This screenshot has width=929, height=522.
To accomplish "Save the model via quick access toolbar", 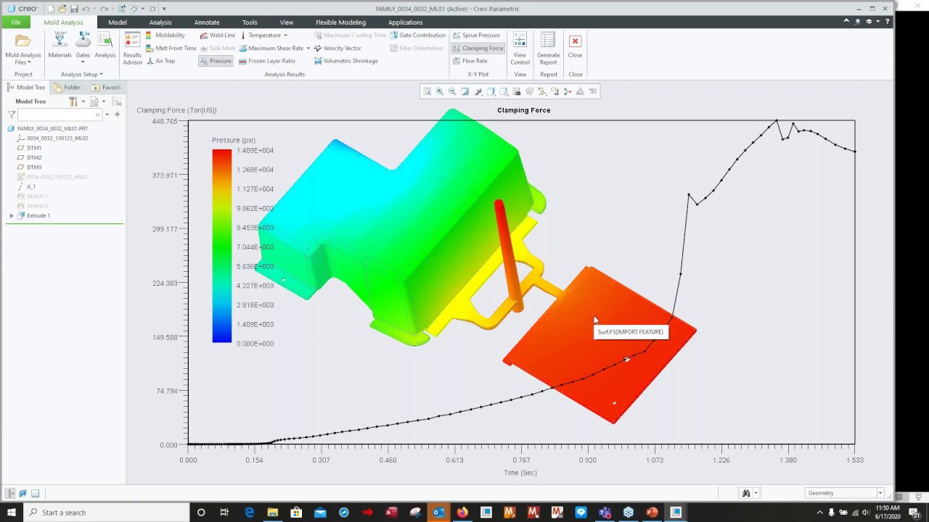I will (x=74, y=9).
